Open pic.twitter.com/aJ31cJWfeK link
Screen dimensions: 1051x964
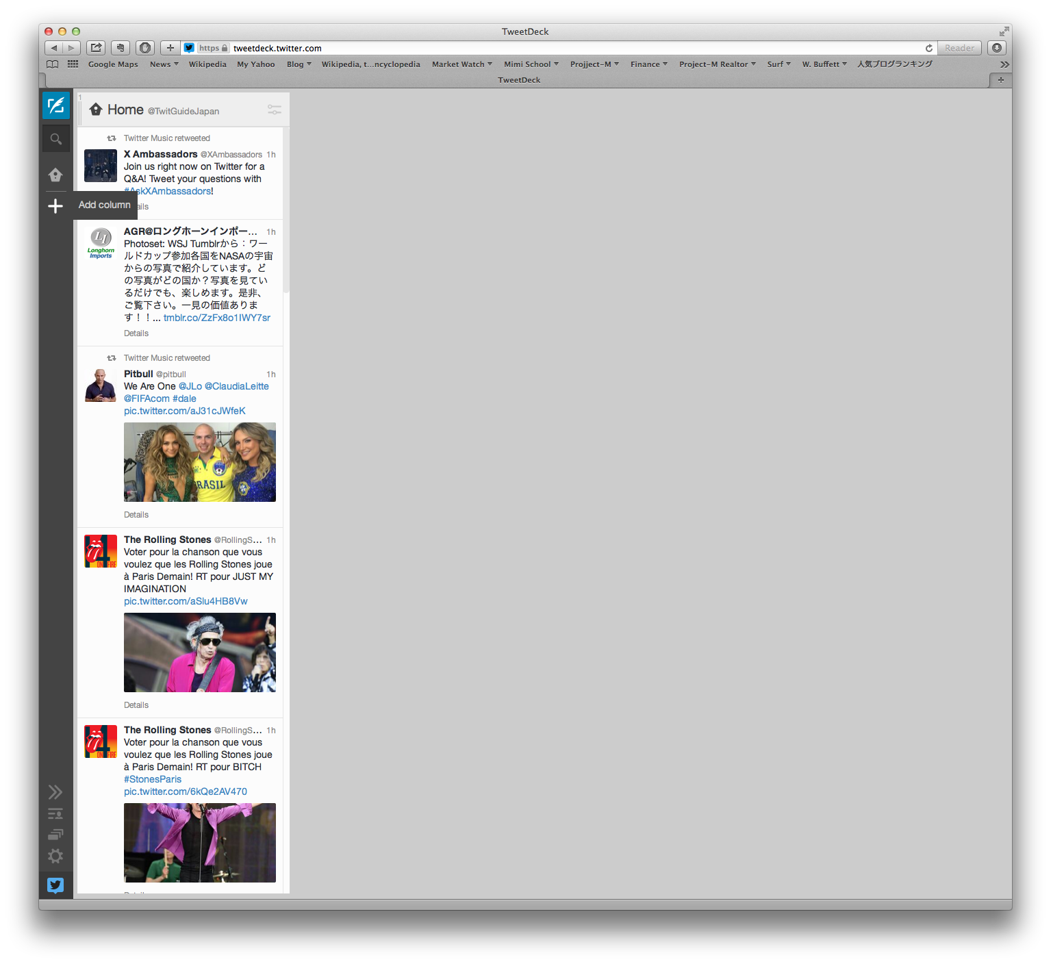tap(185, 411)
